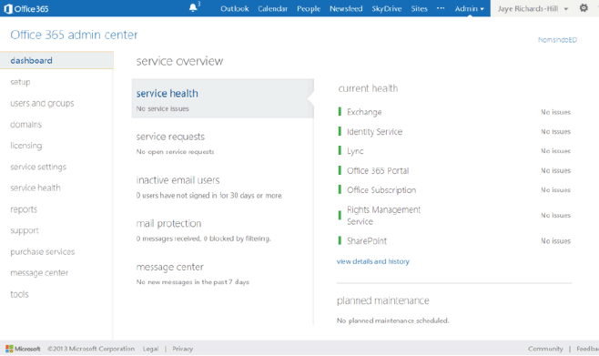Select the message center overview section
The height and width of the screenshot is (356, 599).
point(193,274)
